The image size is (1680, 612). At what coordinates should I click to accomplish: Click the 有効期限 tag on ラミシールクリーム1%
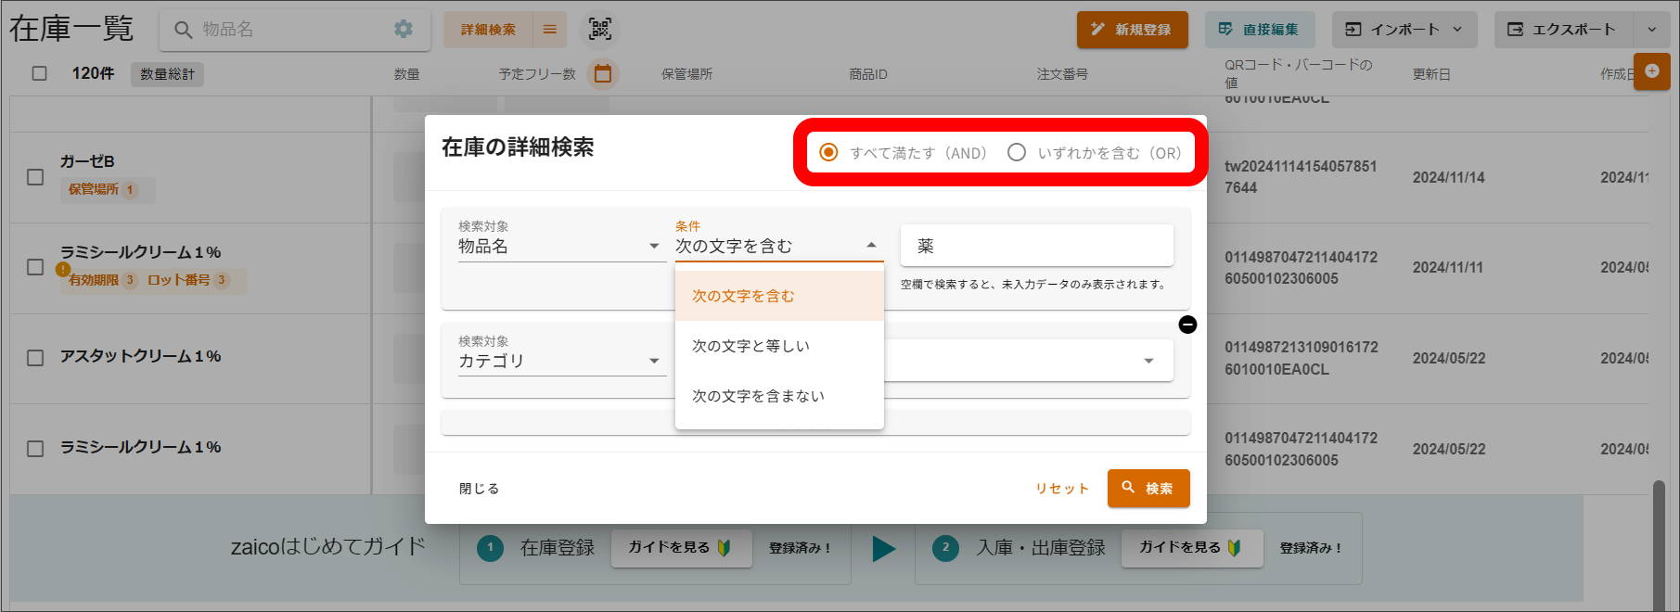[102, 280]
